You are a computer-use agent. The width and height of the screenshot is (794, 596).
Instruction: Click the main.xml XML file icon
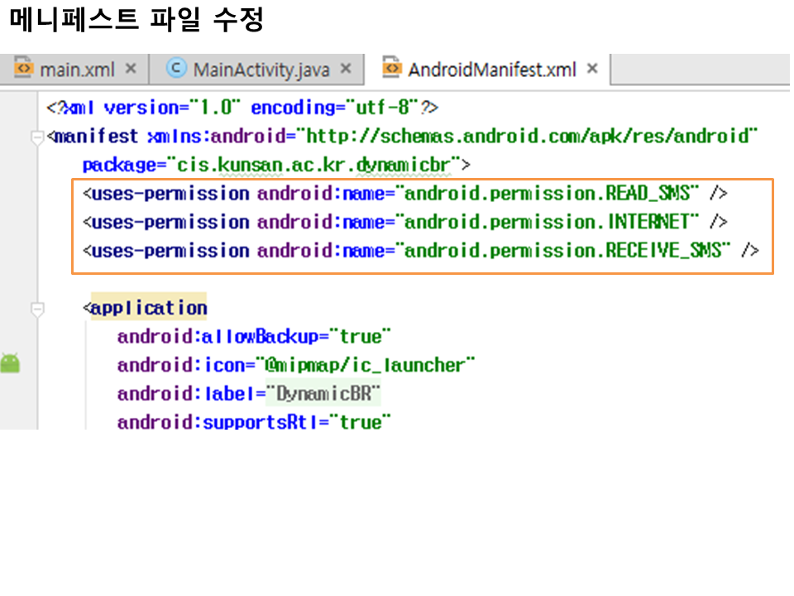click(25, 69)
